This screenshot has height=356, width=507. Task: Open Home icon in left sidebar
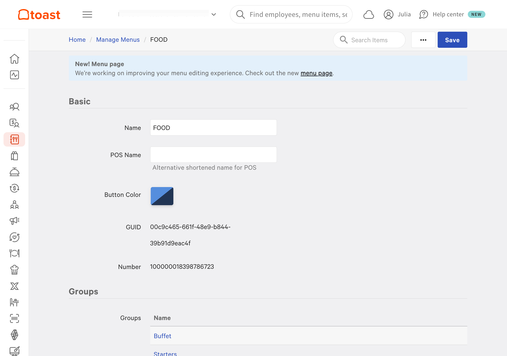pos(14,59)
